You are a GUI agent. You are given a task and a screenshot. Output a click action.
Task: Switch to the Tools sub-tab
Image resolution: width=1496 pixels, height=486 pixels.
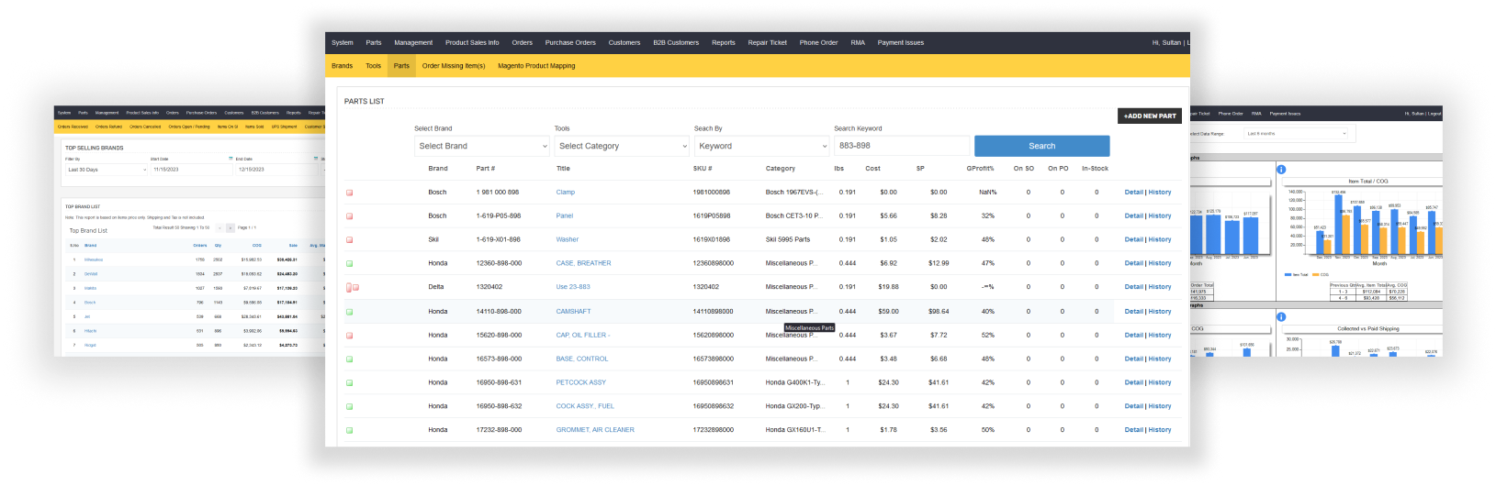[373, 66]
